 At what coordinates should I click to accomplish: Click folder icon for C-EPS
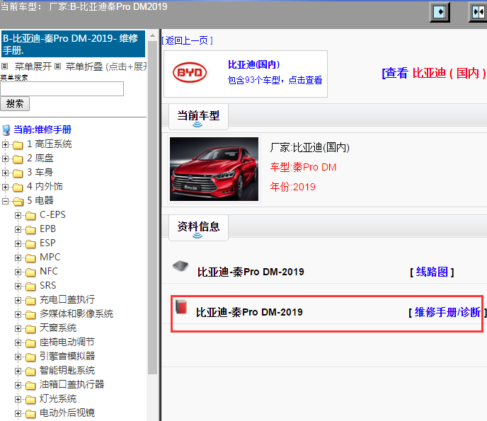(x=30, y=216)
